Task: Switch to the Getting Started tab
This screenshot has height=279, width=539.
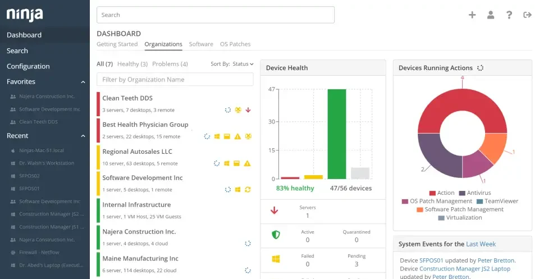Action: [117, 44]
